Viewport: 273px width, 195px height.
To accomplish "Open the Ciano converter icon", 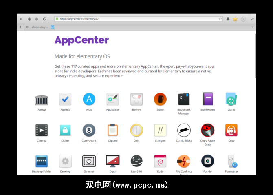I will pyautogui.click(x=231, y=99).
